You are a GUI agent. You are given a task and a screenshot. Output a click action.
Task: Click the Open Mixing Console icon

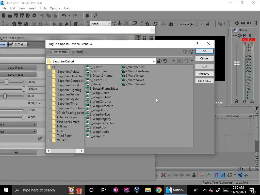[255, 23]
